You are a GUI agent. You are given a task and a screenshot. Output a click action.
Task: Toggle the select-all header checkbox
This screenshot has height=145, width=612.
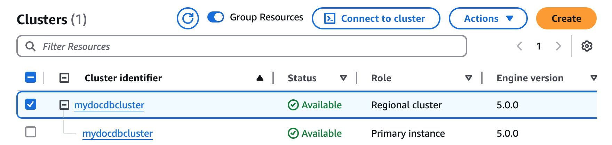tap(31, 77)
